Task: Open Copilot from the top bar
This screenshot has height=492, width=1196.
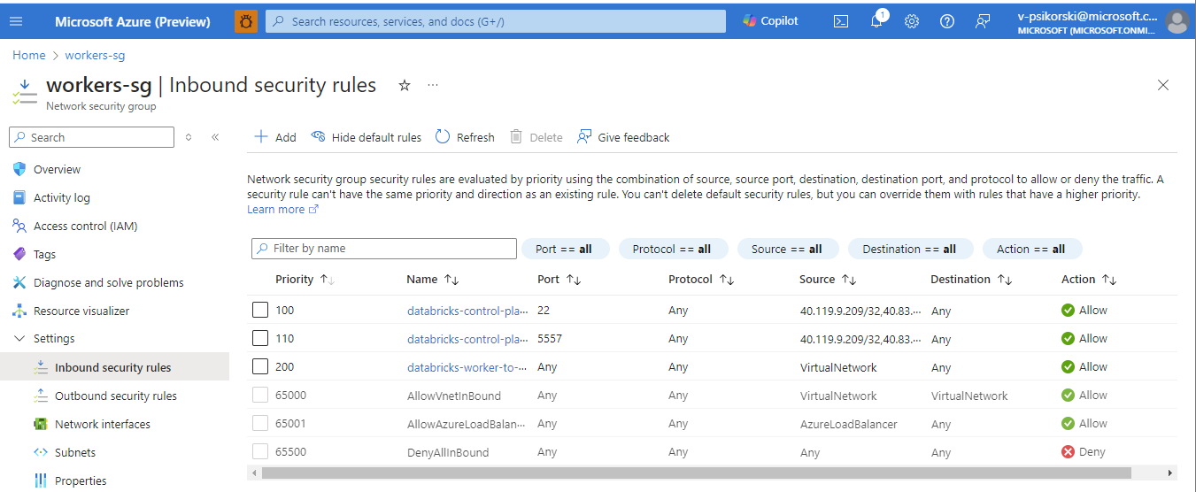Action: (x=770, y=21)
